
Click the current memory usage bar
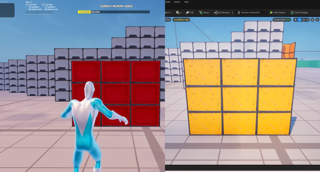114,12
